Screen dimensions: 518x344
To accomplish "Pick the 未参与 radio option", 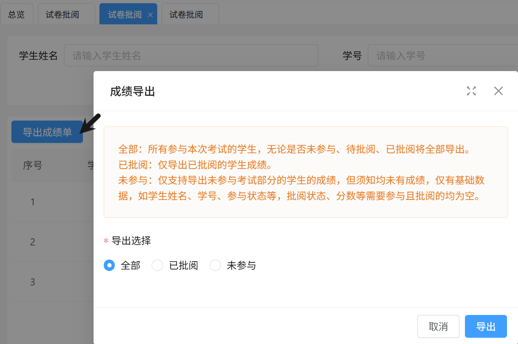I will pos(215,265).
